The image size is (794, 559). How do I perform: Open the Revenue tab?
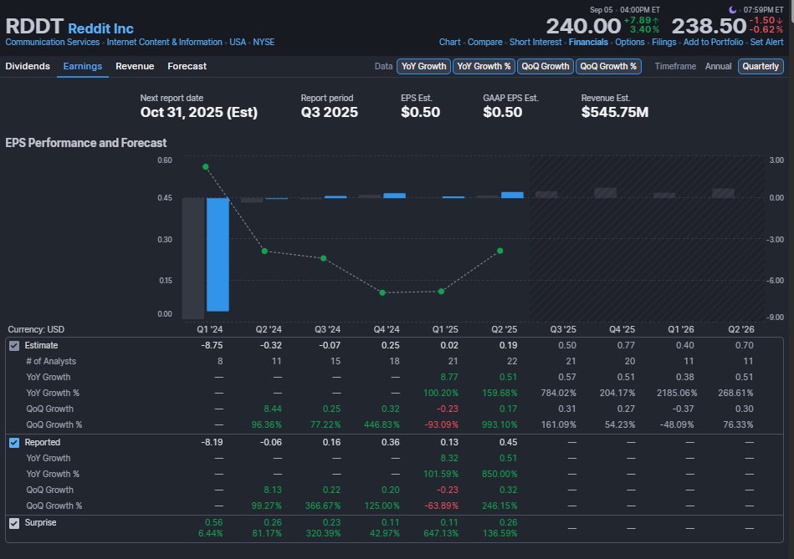click(x=134, y=66)
